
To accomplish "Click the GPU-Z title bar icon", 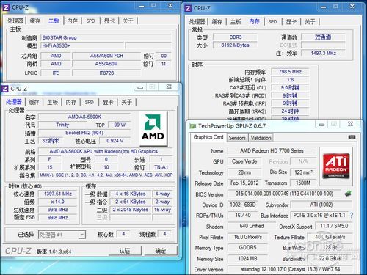I will (193, 126).
